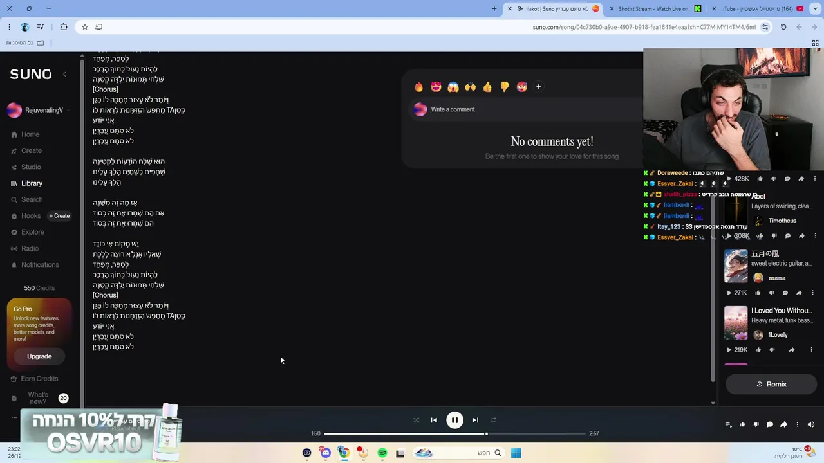Like the 五月の風 song
This screenshot has width=824, height=463.
click(x=758, y=293)
